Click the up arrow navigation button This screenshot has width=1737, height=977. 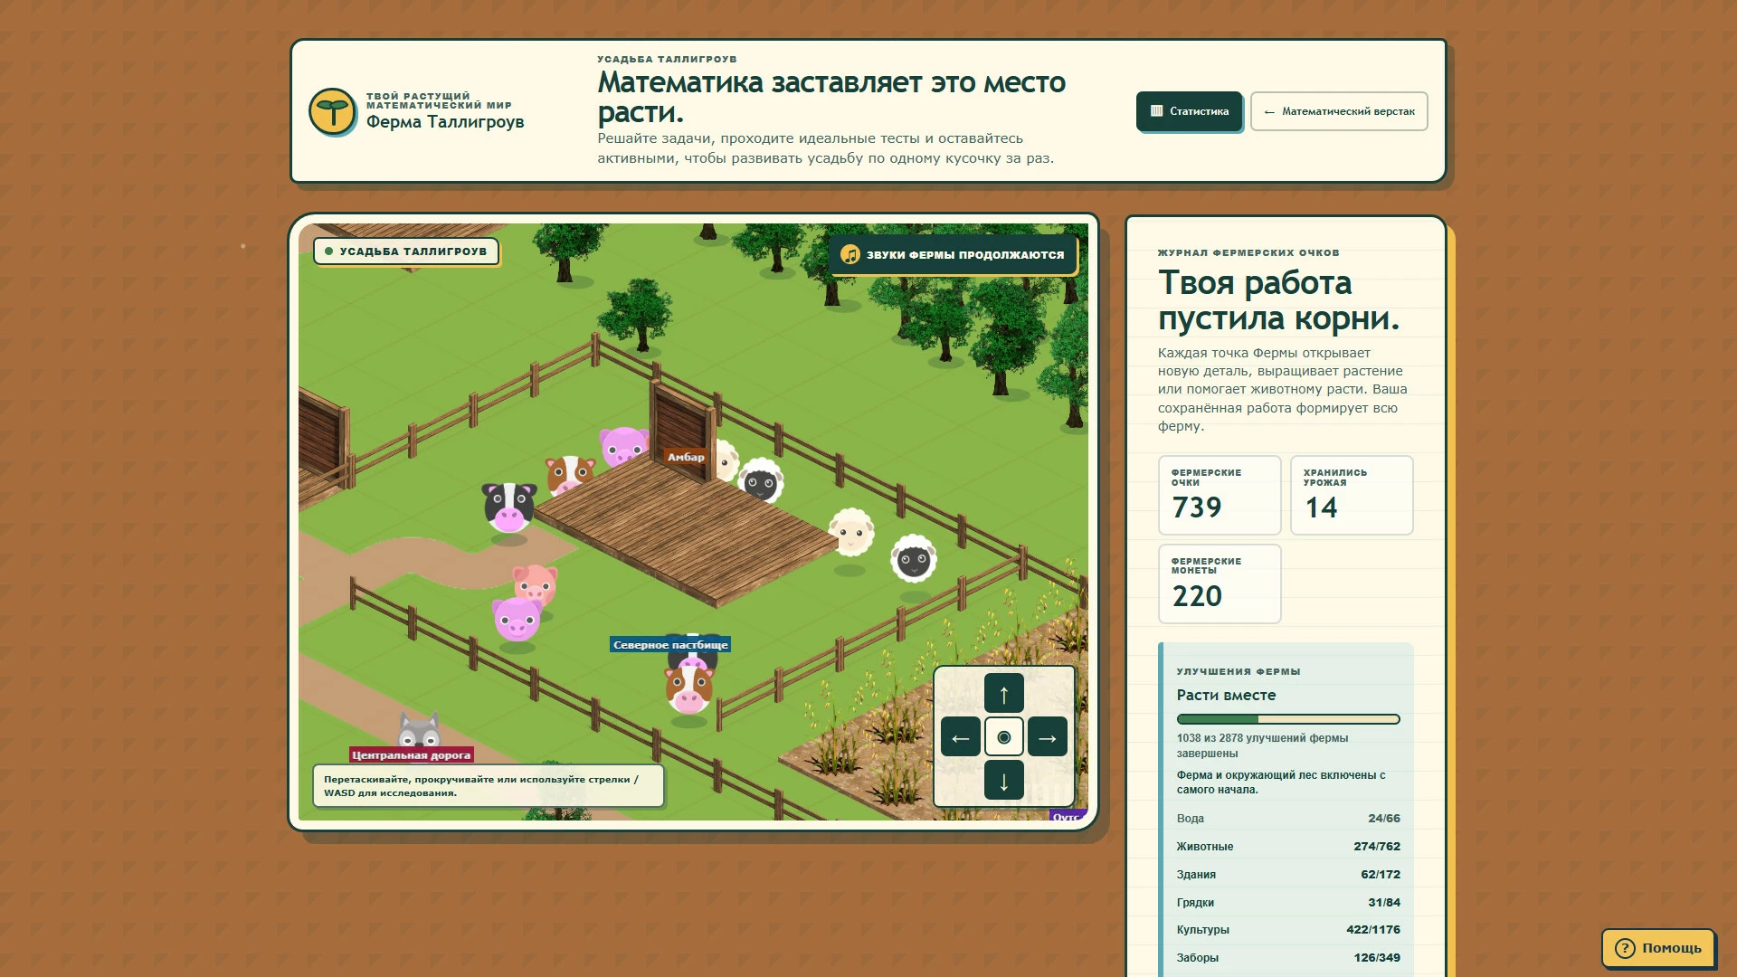[1003, 694]
